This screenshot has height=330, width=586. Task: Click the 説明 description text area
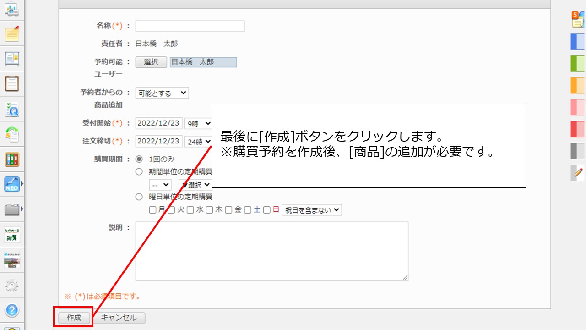tap(272, 251)
